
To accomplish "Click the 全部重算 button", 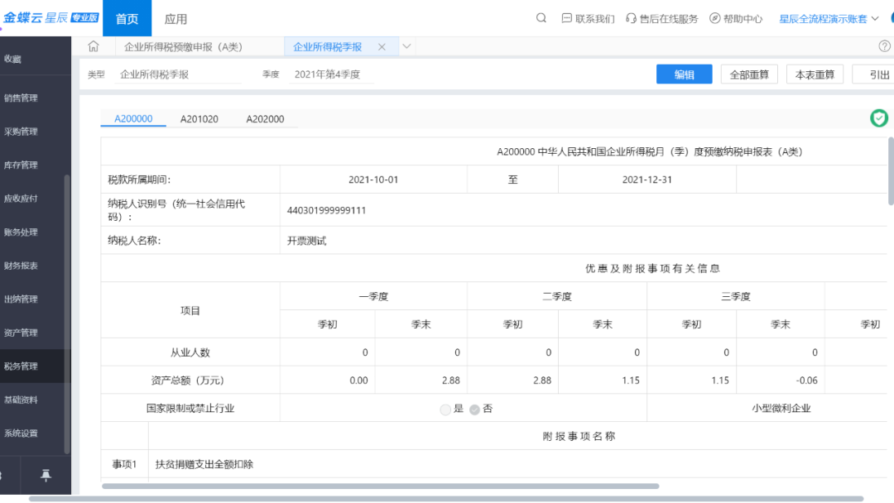I will (749, 74).
